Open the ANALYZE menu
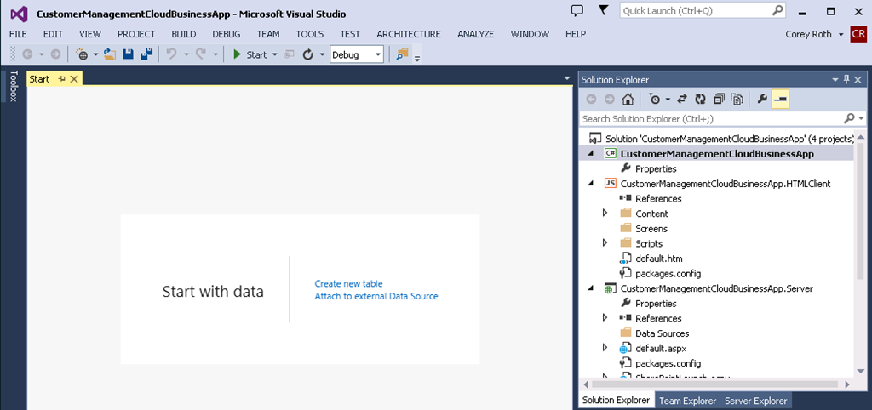The image size is (872, 410). 475,34
